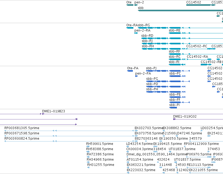Open the sbb-RJ transcript label
223x174 pixels.
click(x=147, y=41)
